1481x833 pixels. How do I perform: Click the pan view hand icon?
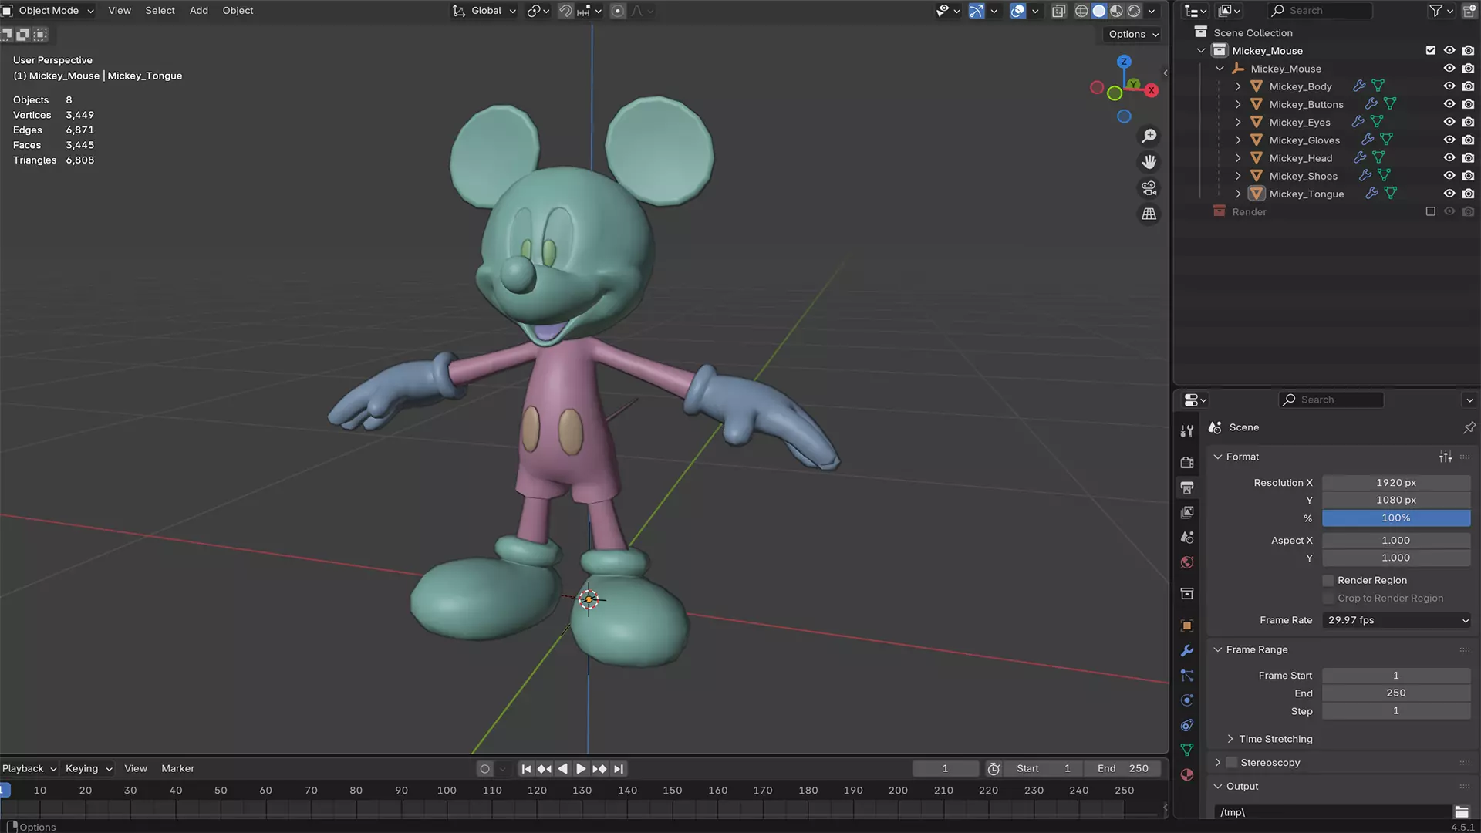click(x=1149, y=162)
